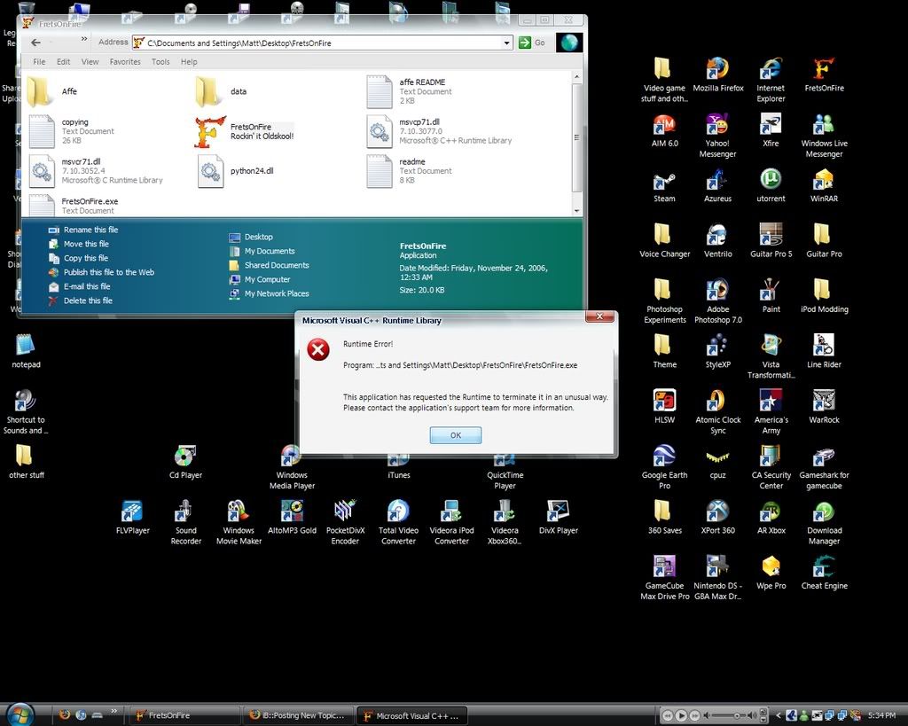Viewport: 908px width, 726px height.
Task: Open the File menu in Explorer
Action: 39,62
